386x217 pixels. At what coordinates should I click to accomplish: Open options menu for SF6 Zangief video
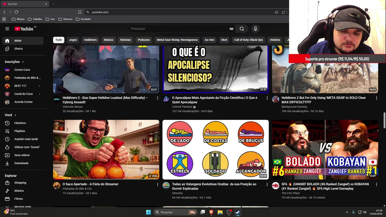(376, 184)
